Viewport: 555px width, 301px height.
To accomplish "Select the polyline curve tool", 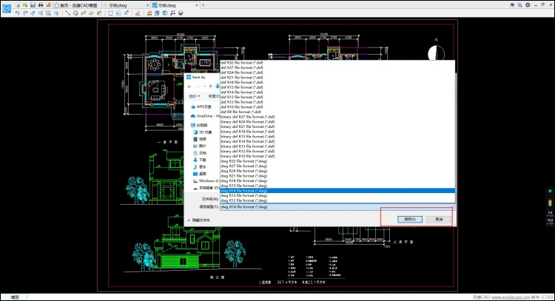I will (x=84, y=13).
